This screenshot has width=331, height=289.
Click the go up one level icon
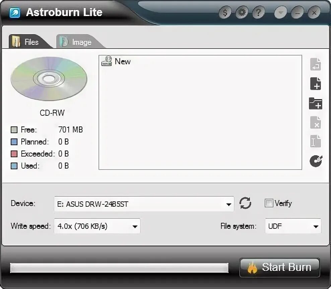pyautogui.click(x=315, y=64)
